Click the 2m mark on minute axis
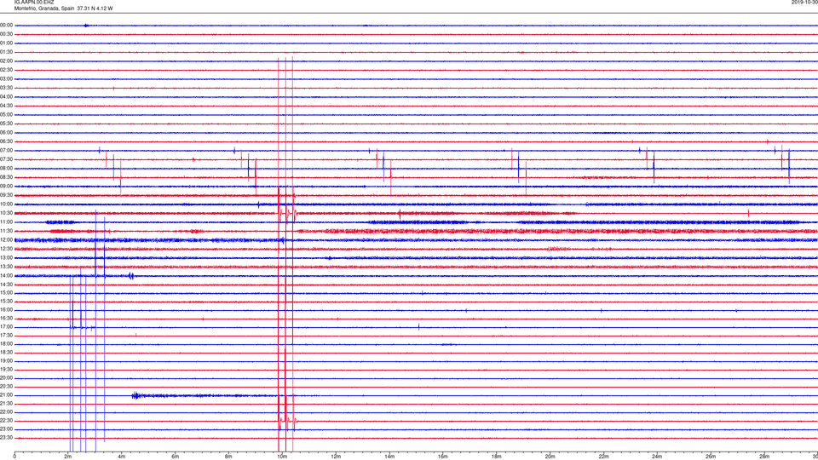This screenshot has height=460, width=818. (x=68, y=457)
